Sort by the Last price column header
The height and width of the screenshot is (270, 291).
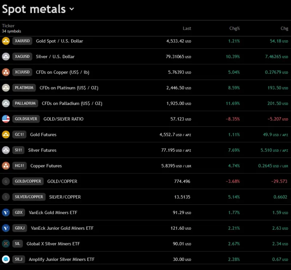coord(187,28)
